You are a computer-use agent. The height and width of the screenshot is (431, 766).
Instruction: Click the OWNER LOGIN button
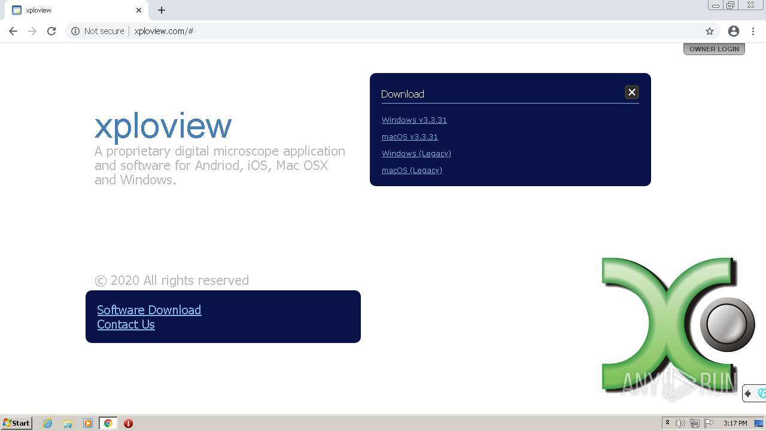click(x=714, y=49)
